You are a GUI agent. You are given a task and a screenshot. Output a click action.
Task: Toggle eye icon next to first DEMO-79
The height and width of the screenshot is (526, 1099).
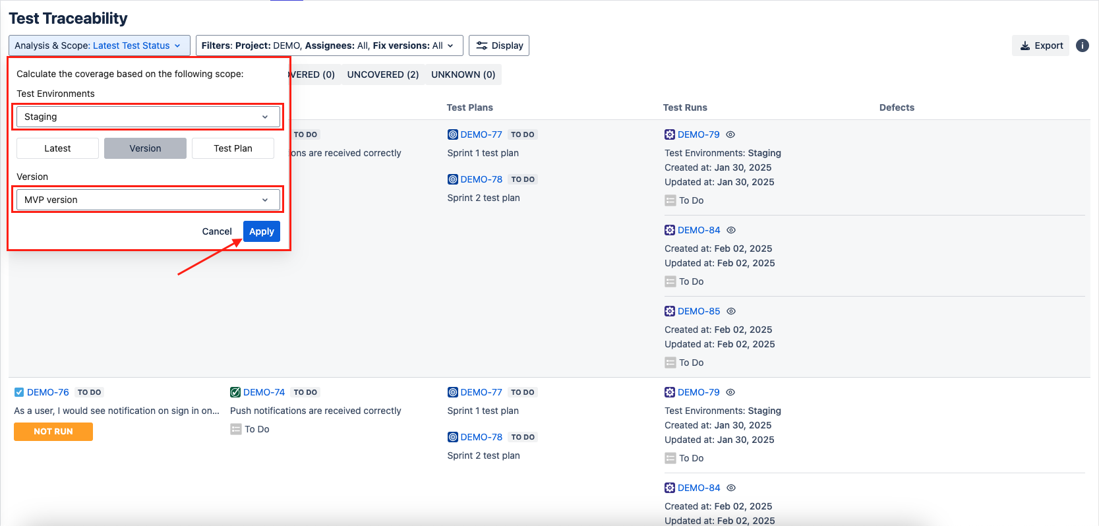pos(730,134)
